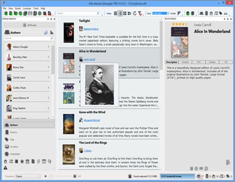Screen dimensions: 235x182
Task: Click the edit book icon in Book Details
Action: [x=228, y=162]
